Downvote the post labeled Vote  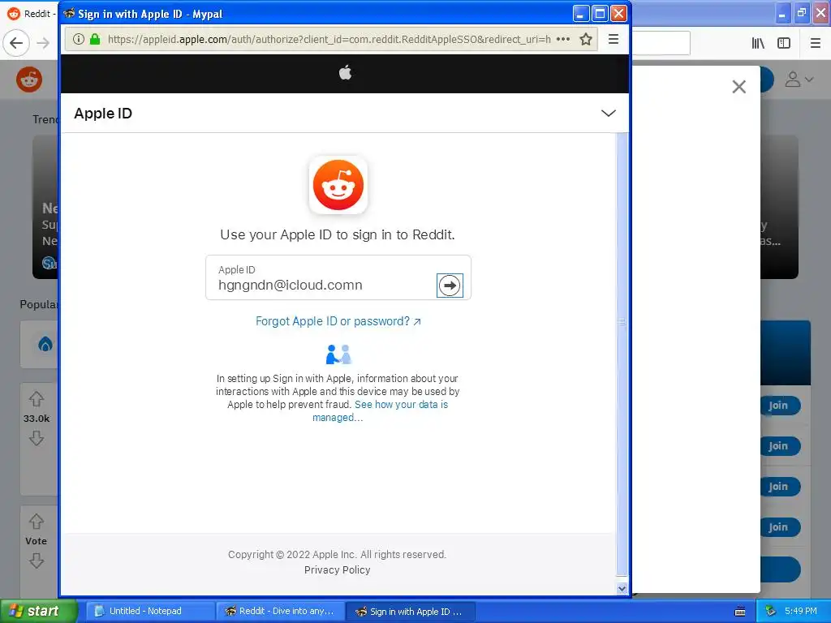[x=36, y=561]
